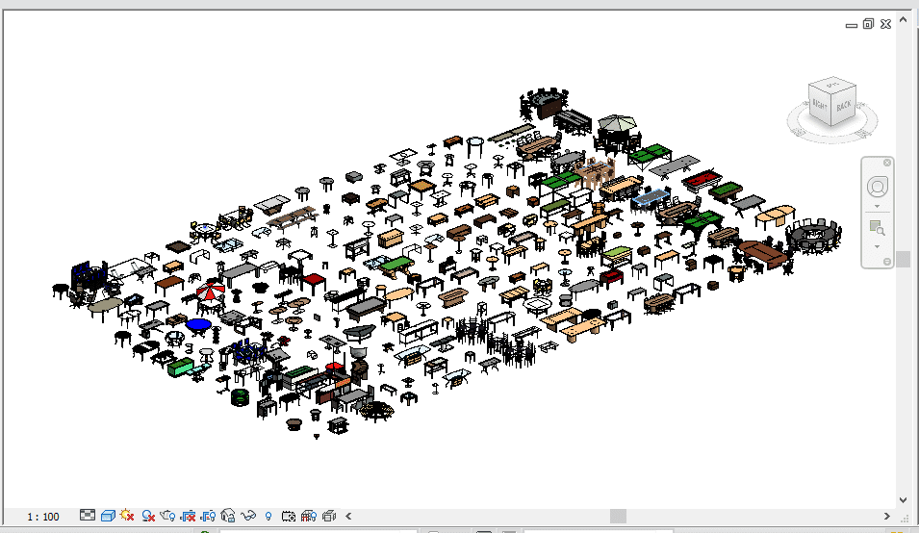Click the horizontal scrollbar thumb

tap(616, 517)
